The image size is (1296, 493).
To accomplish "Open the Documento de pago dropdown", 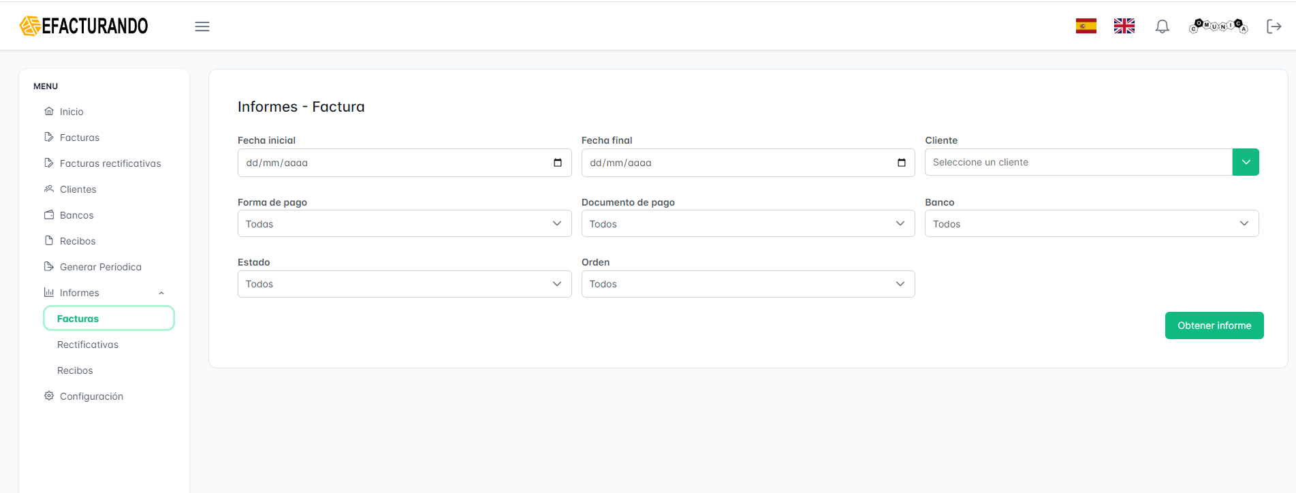I will coord(747,224).
